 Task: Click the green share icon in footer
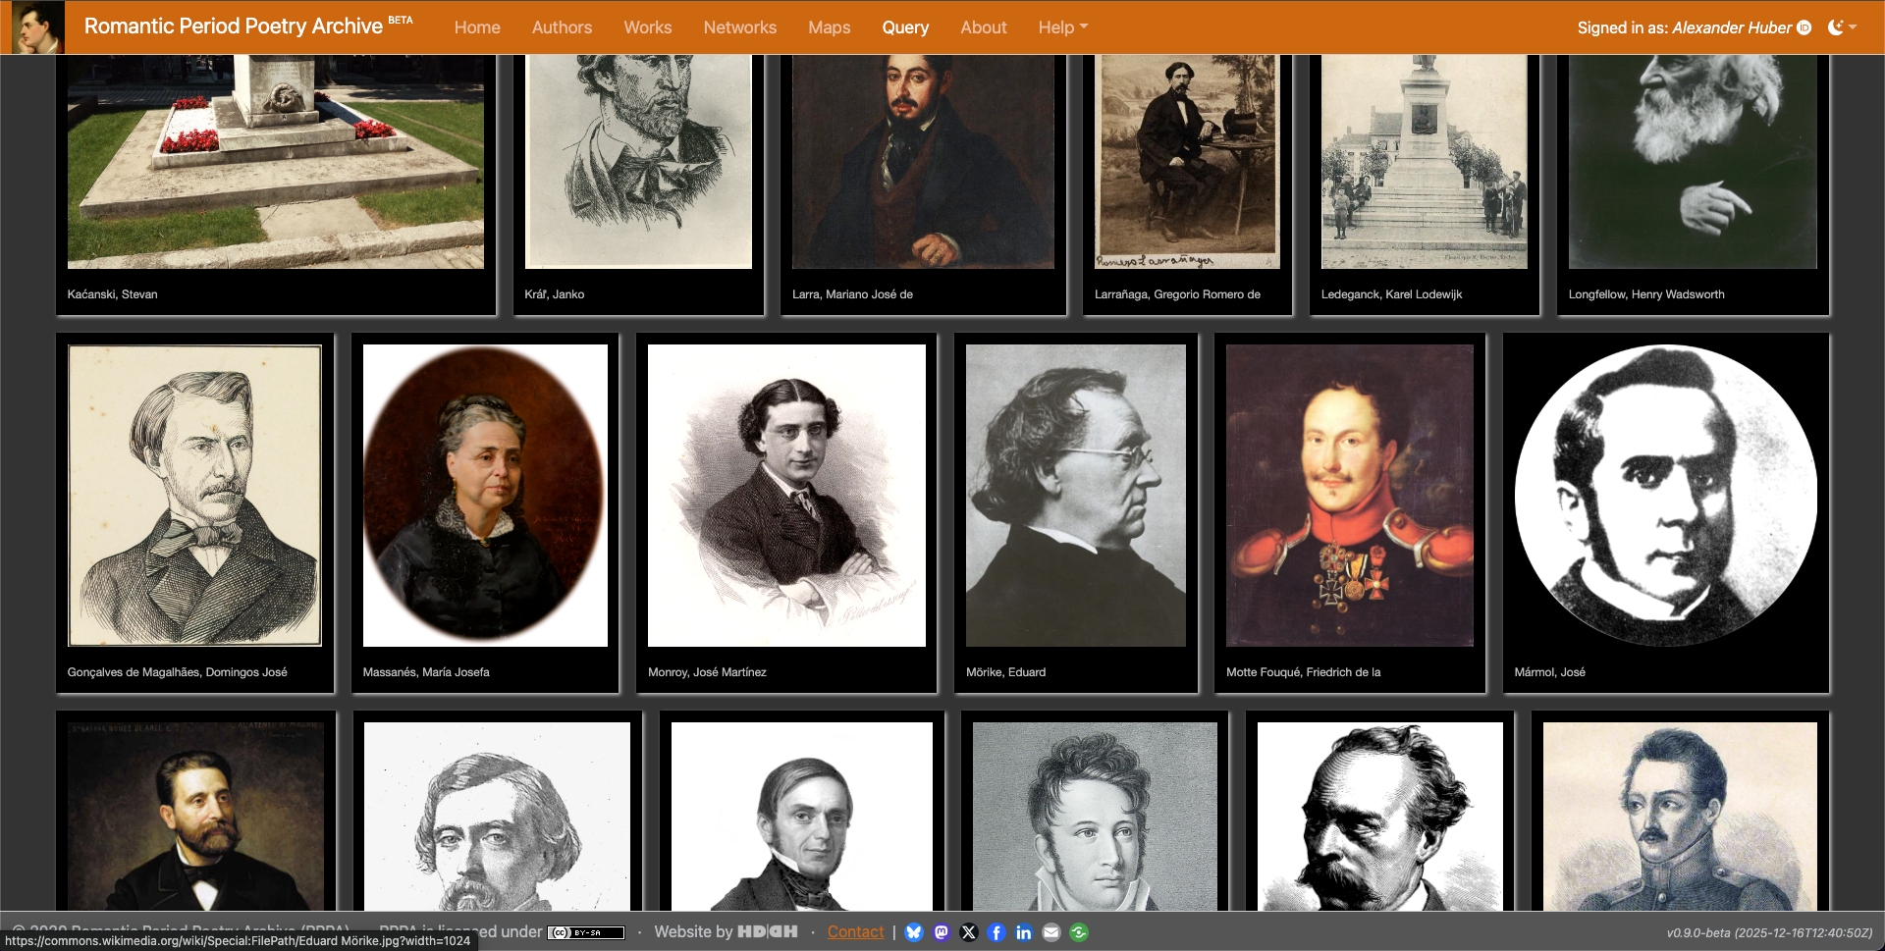tap(1079, 932)
